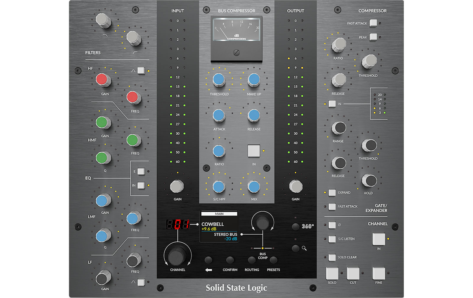Click the green HMF FREQ knob
Viewport: 473px width, 298px height.
134,140
